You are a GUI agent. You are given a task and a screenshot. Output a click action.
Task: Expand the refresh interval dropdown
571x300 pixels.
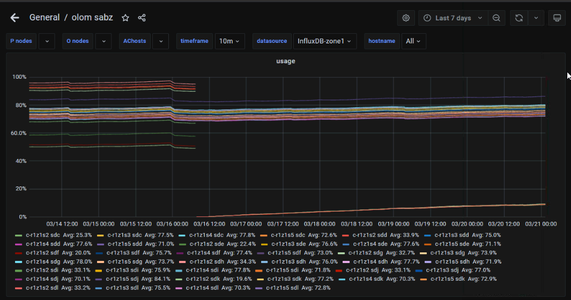point(536,18)
